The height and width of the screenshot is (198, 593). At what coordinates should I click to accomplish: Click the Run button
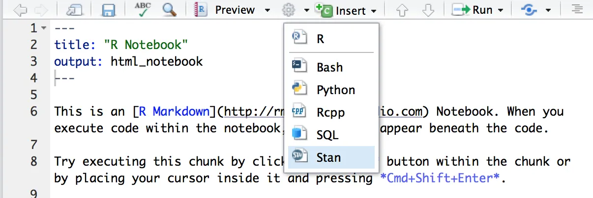coord(473,10)
